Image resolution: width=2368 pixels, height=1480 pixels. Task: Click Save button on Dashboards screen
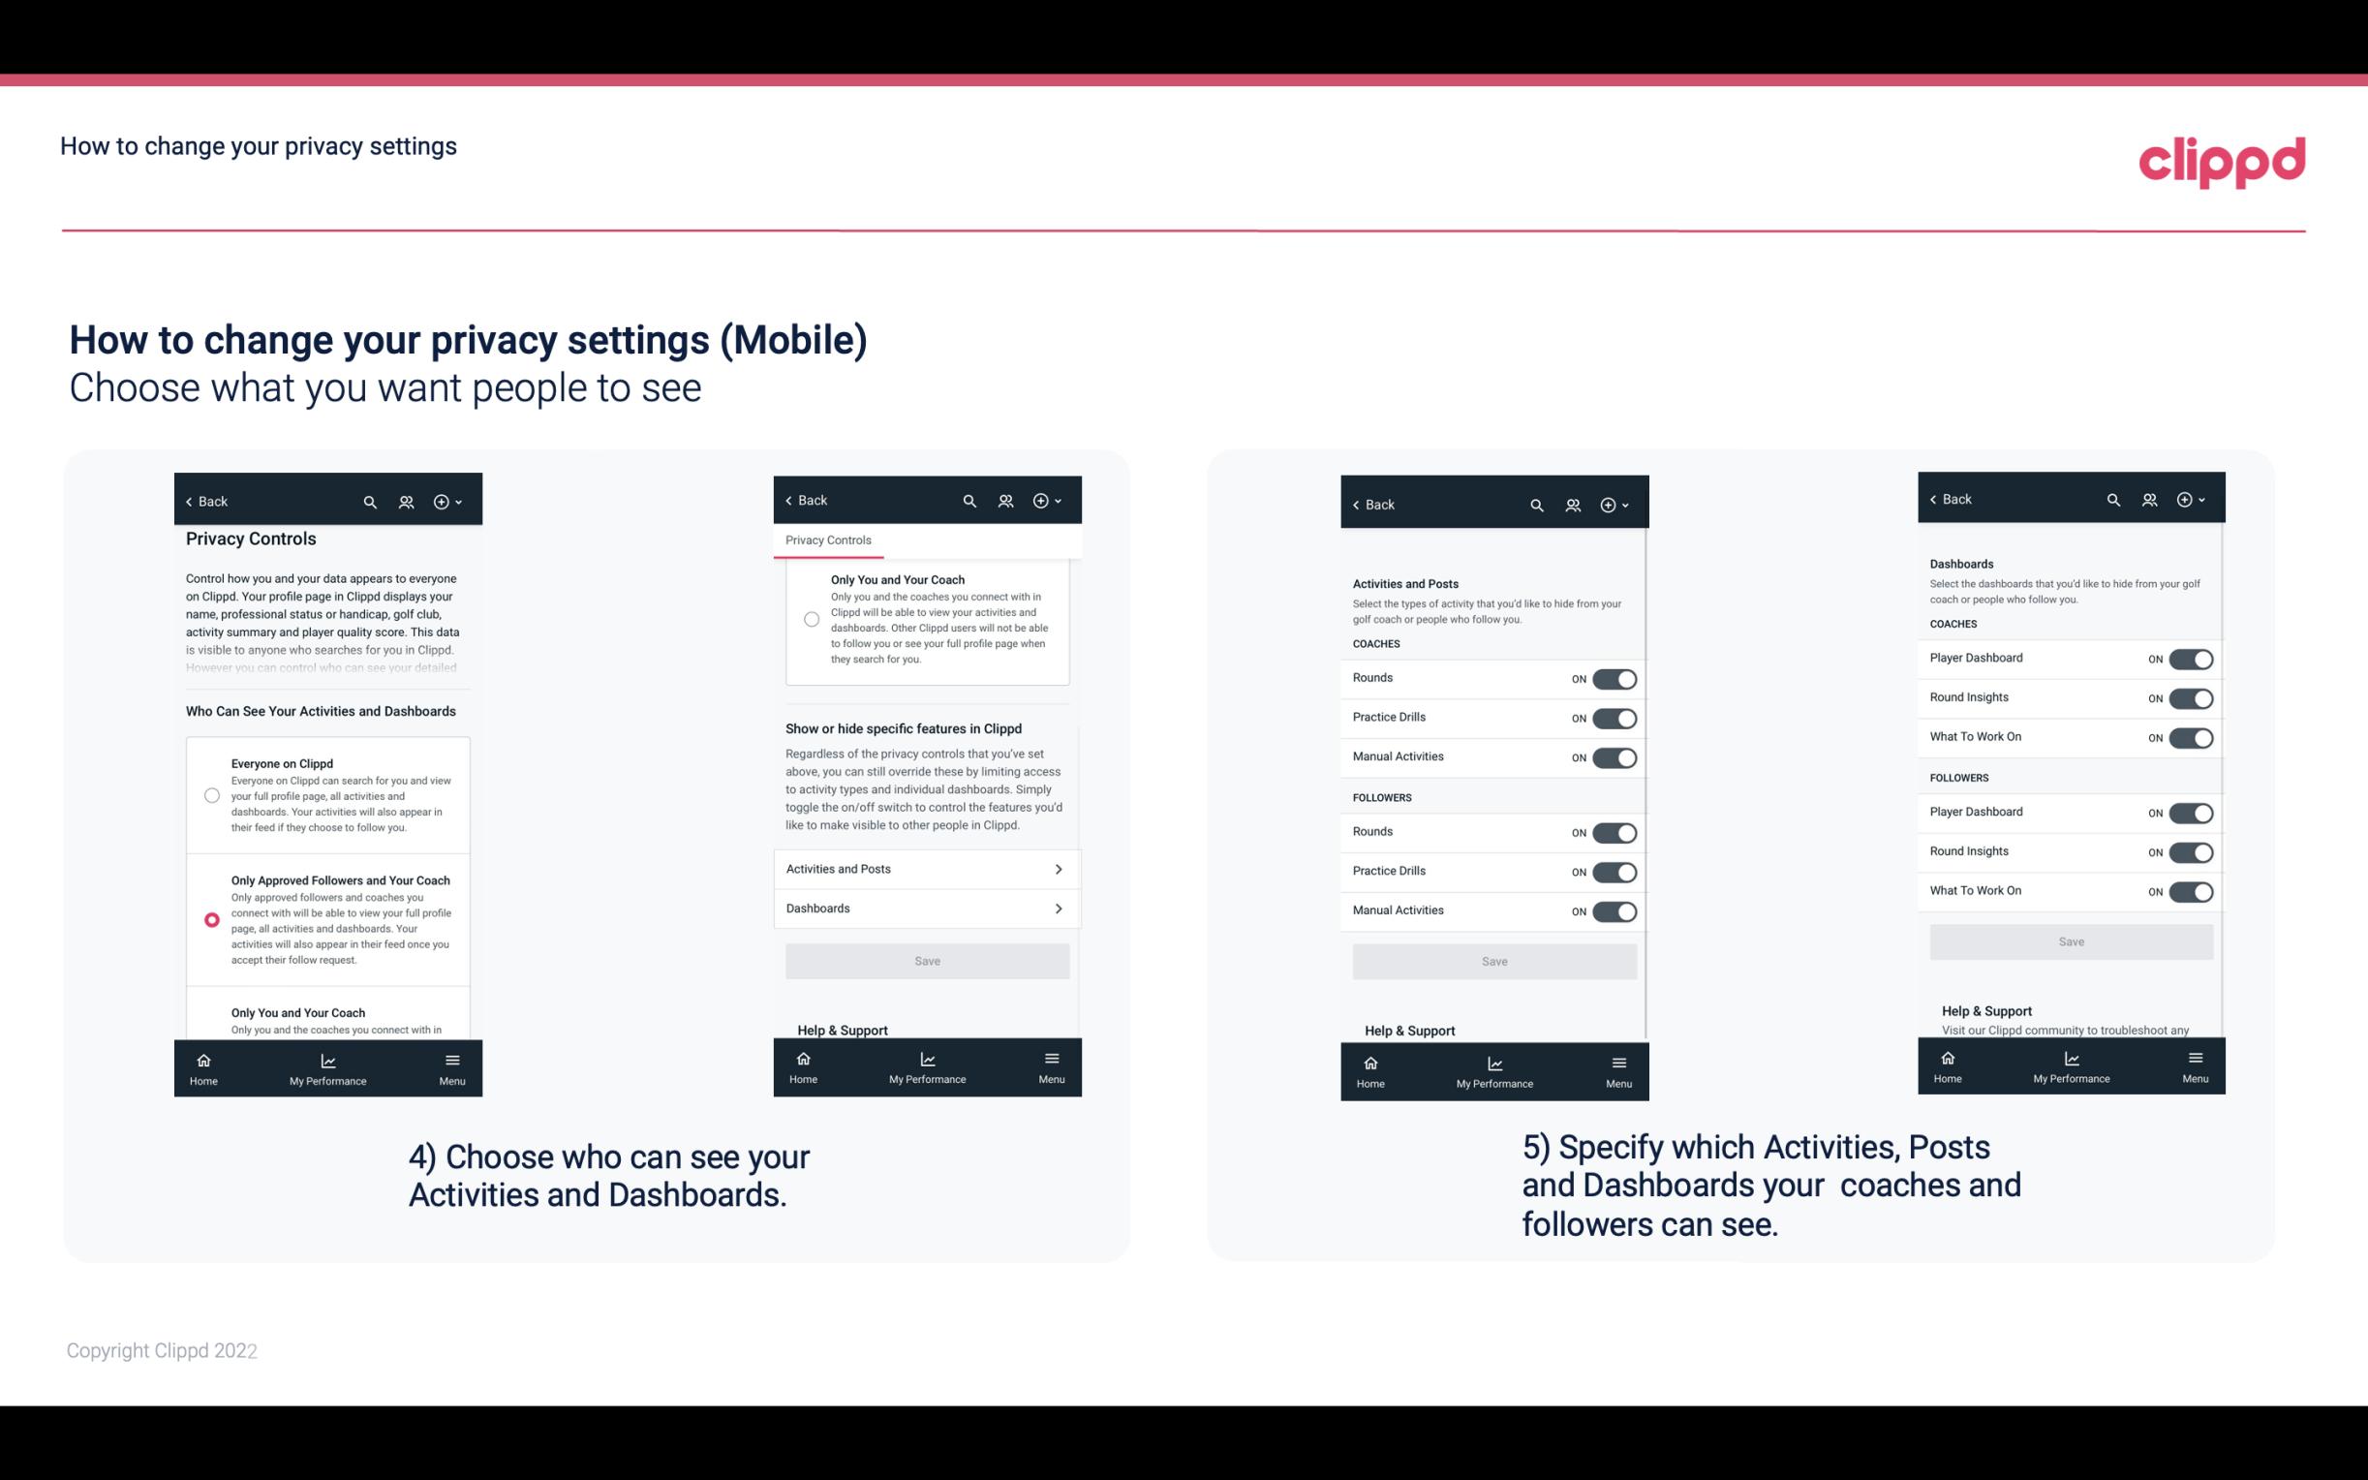tap(2070, 940)
